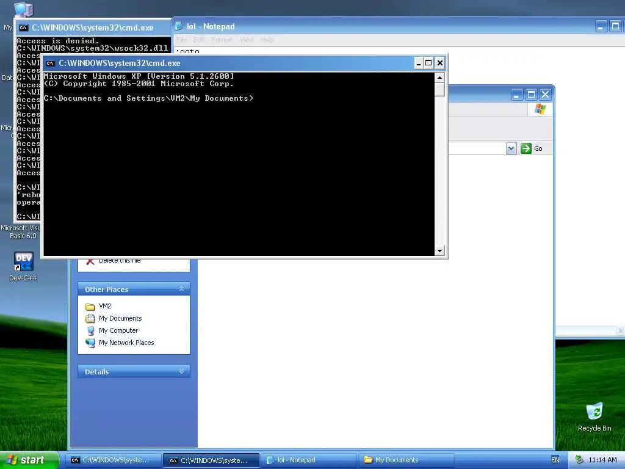Open the Edit menu in Notepad
Image resolution: width=625 pixels, height=469 pixels.
tap(198, 40)
